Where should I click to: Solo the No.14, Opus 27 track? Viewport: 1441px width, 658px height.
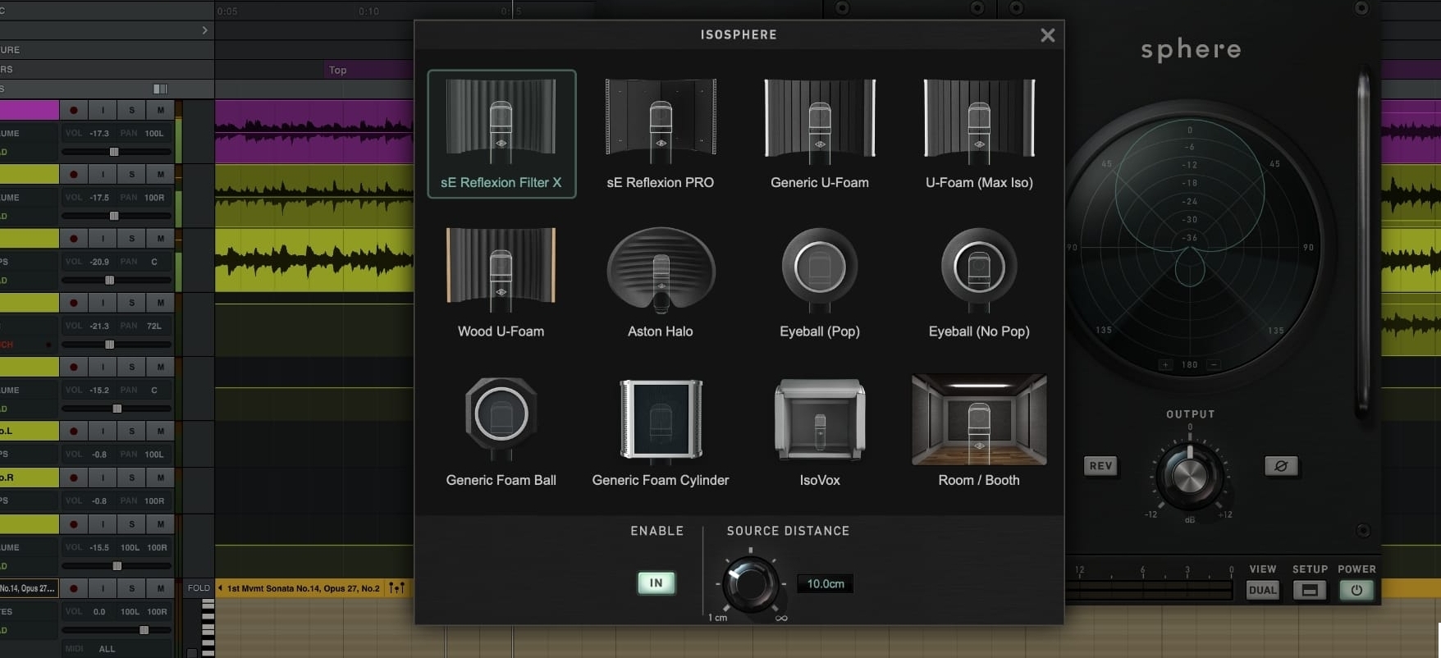(131, 588)
